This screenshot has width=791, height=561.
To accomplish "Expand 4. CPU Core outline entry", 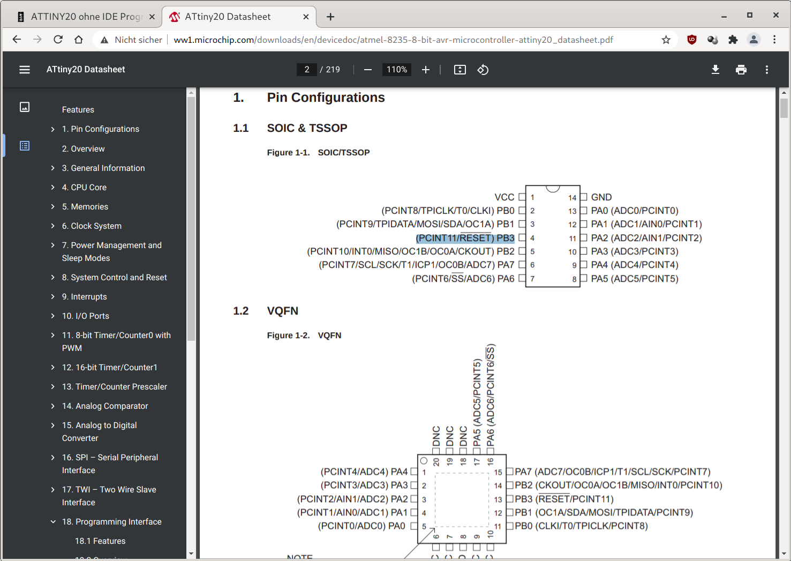I will 52,188.
